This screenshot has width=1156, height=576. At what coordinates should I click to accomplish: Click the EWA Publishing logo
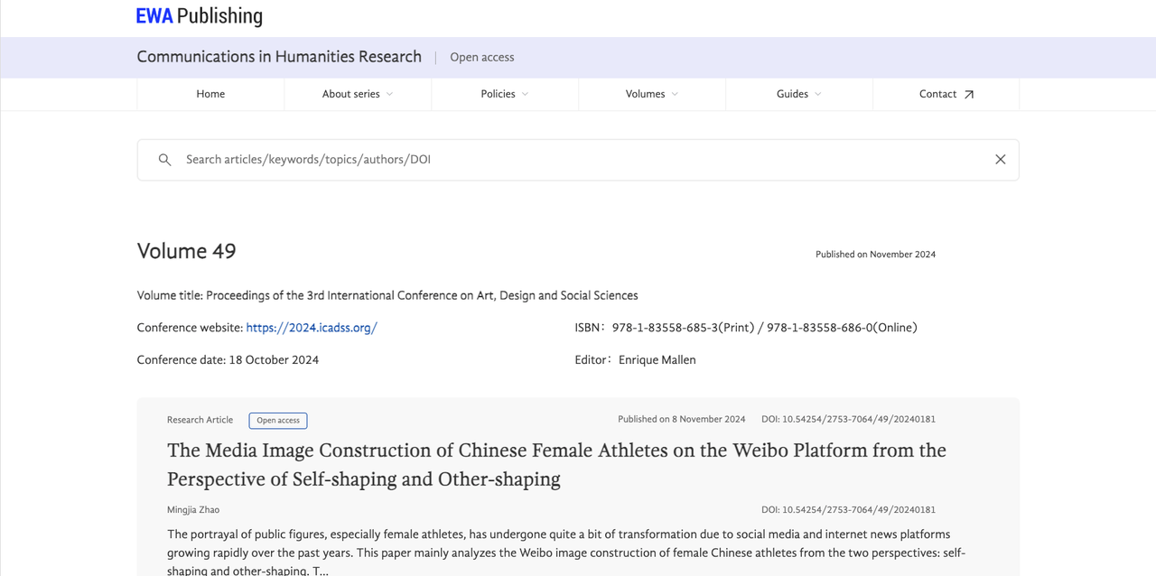click(x=199, y=16)
